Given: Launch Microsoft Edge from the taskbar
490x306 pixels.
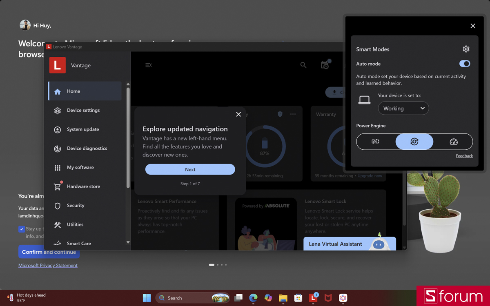Looking at the screenshot, I should click(253, 298).
